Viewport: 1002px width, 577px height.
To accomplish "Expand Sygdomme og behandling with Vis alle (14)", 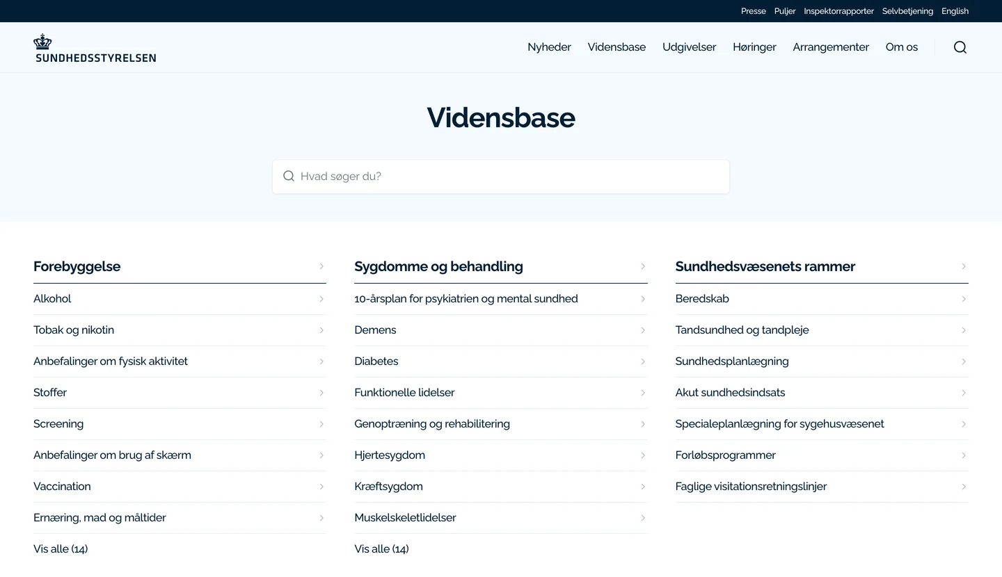I will click(381, 549).
